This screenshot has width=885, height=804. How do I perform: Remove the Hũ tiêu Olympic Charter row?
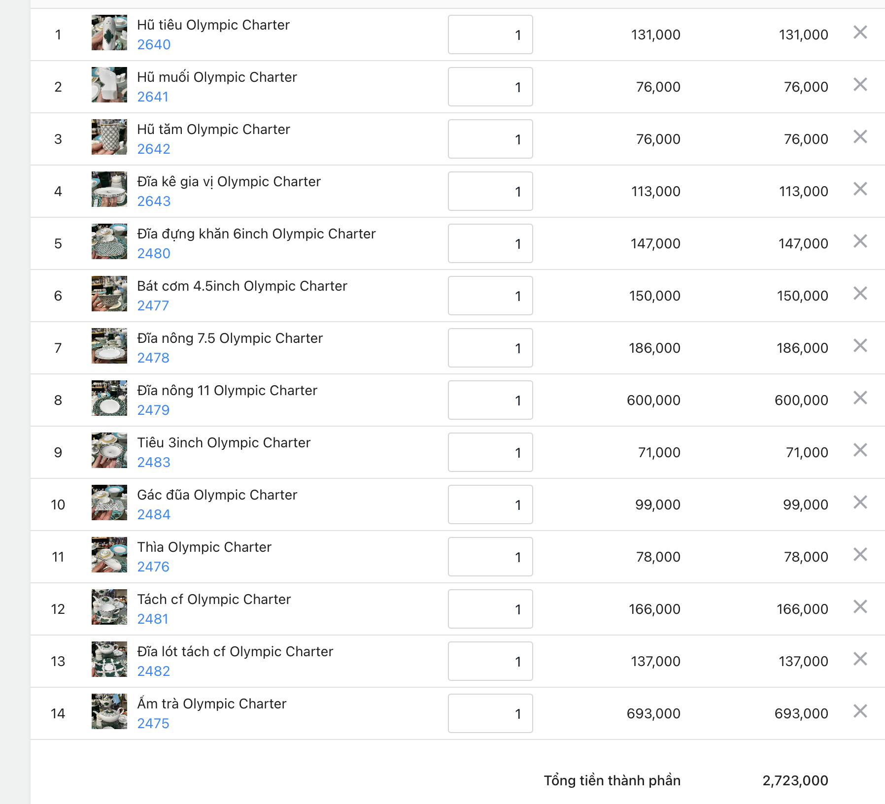(860, 33)
